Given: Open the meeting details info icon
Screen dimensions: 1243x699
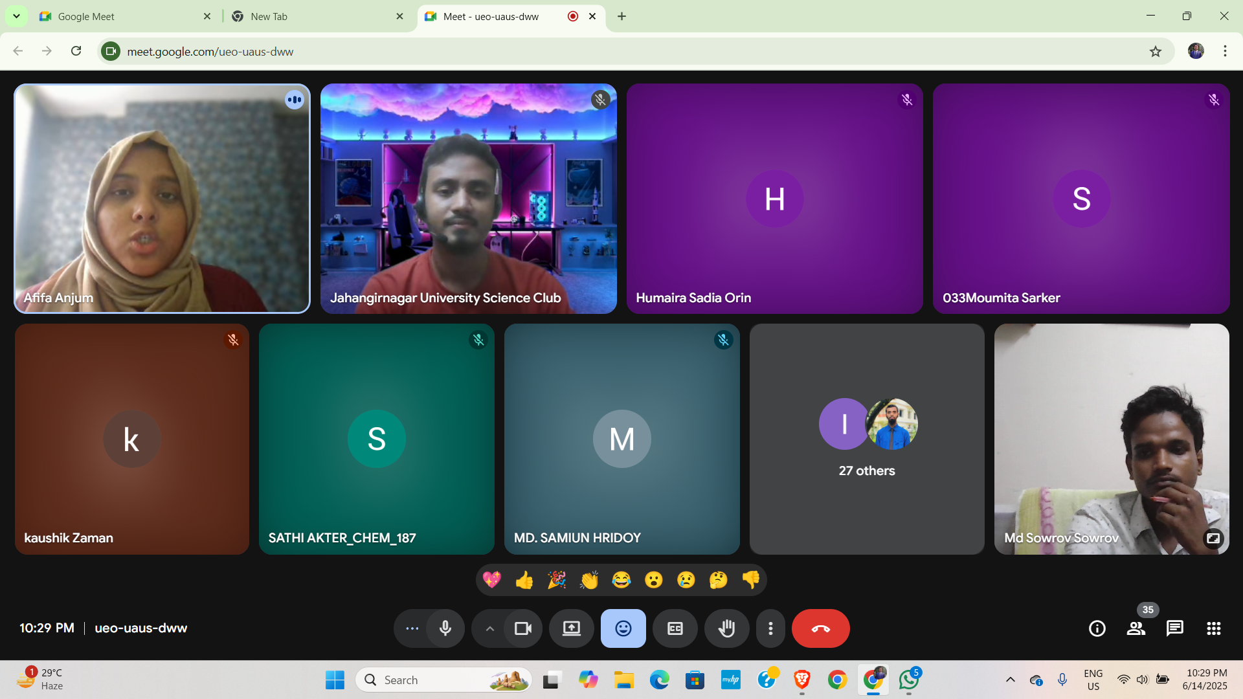Looking at the screenshot, I should [x=1097, y=628].
